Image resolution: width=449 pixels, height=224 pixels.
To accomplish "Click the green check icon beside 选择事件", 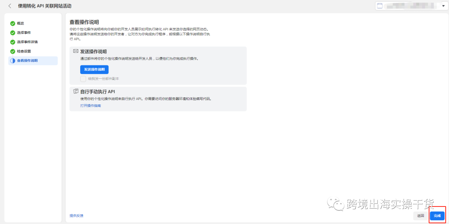I will pos(12,33).
